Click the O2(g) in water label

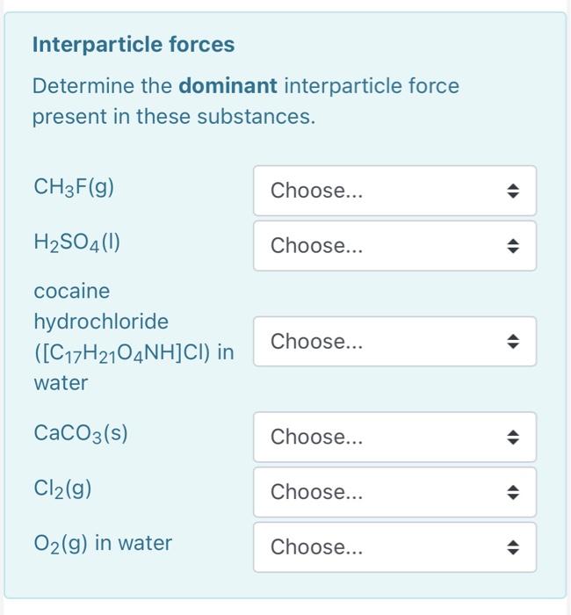[102, 543]
